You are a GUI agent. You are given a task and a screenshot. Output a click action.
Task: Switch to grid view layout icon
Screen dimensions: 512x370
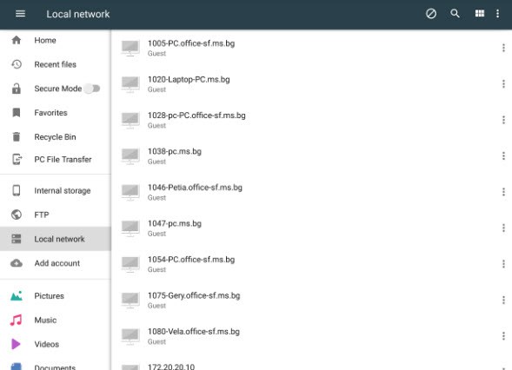tap(479, 13)
